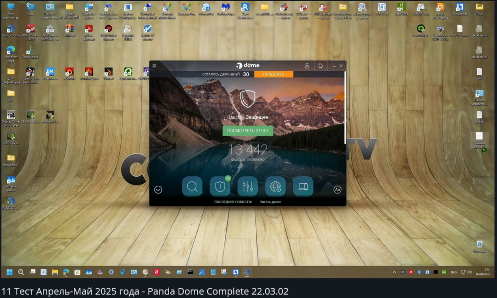Open the notifications bell in Dome
This screenshot has height=298, width=497.
(321, 66)
